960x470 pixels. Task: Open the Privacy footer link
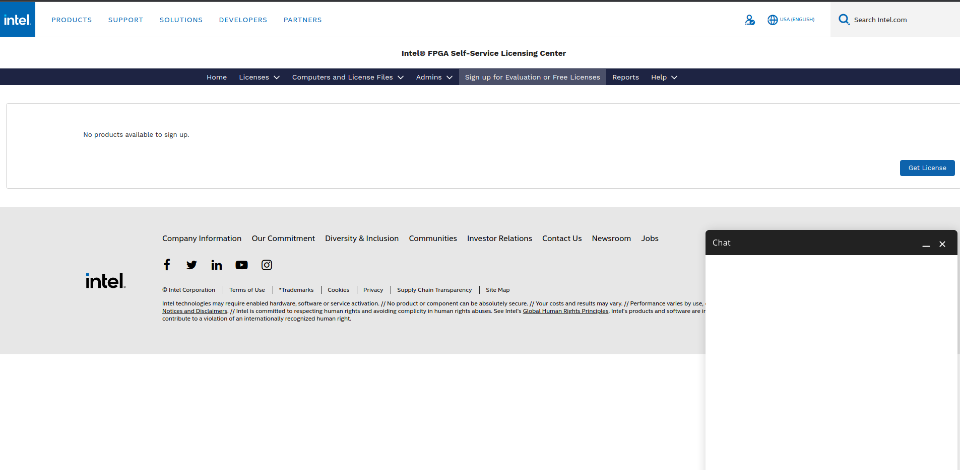[x=373, y=290]
